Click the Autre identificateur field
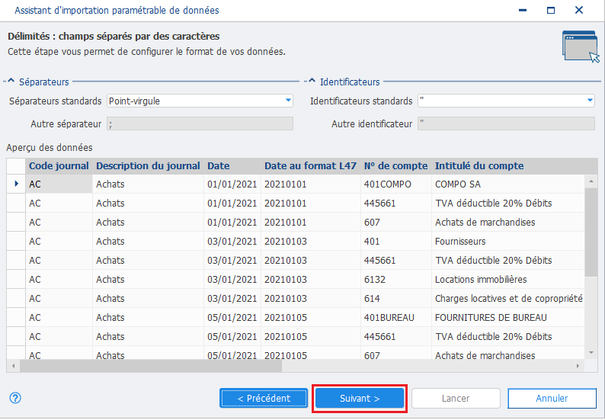The width and height of the screenshot is (605, 420). pos(506,123)
